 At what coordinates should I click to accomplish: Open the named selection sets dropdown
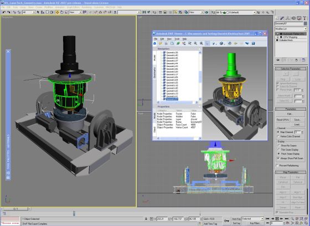coord(129,12)
